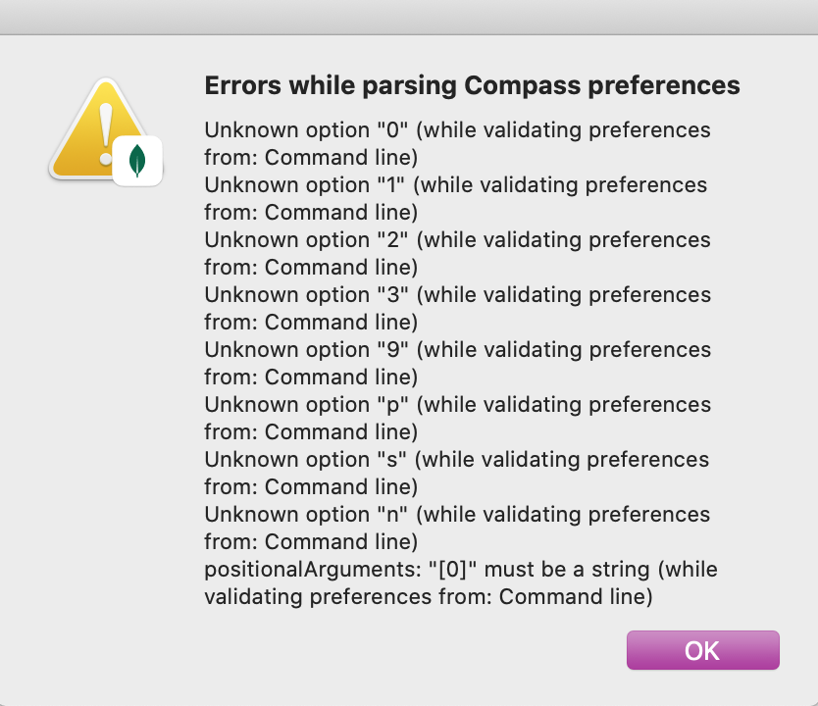Click "from: Command line)" below the option "2" error
The width and height of the screenshot is (818, 706).
[311, 267]
